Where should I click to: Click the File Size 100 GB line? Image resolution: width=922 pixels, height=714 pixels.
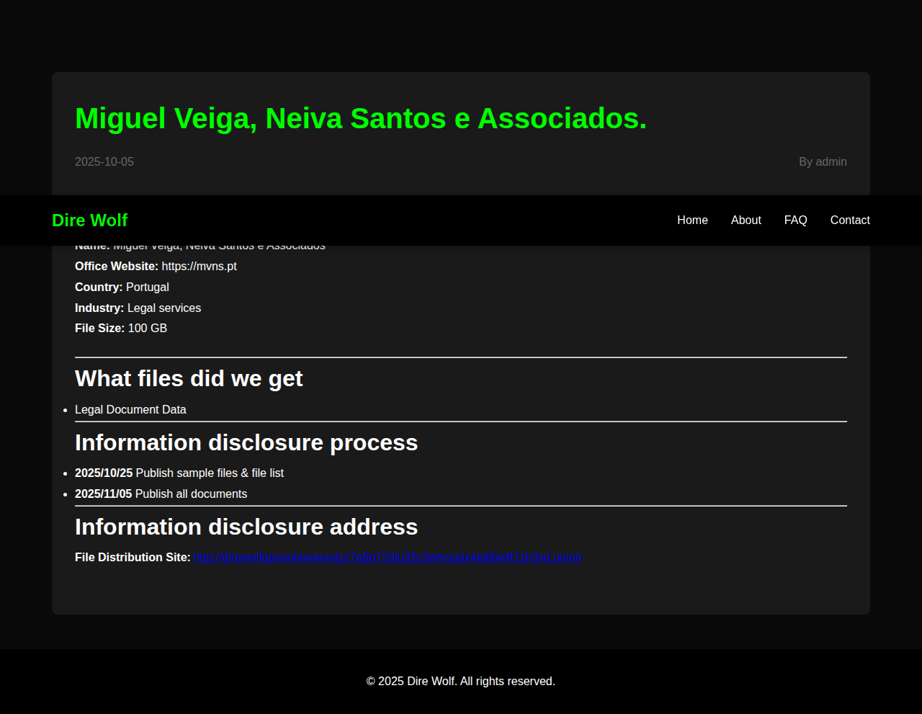tap(121, 329)
